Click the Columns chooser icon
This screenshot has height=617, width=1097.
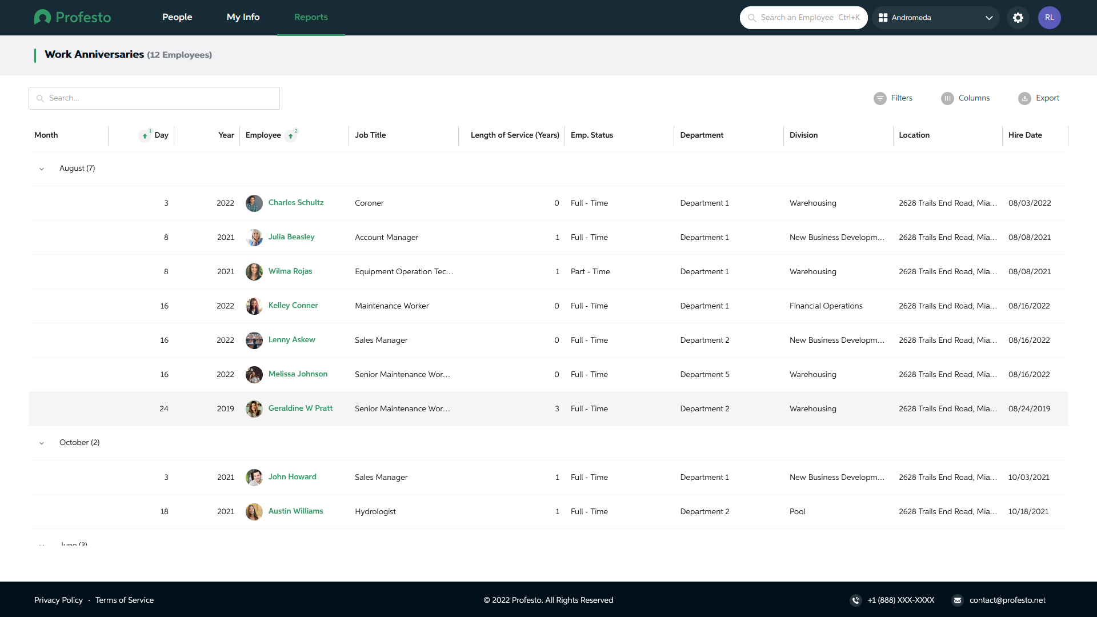click(x=947, y=98)
